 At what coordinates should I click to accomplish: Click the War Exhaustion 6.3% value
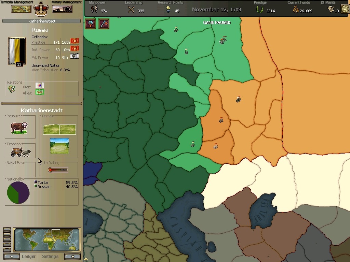65,70
